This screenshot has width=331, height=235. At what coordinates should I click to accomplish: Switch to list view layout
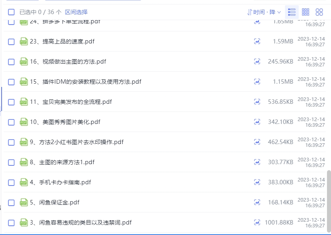(292, 12)
